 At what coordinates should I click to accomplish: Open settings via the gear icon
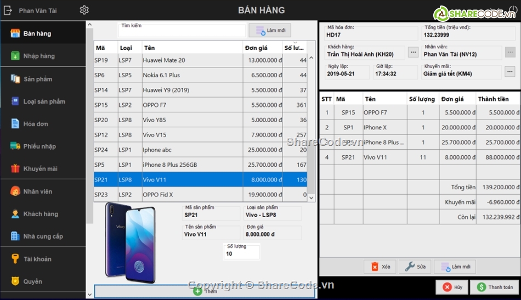[84, 10]
